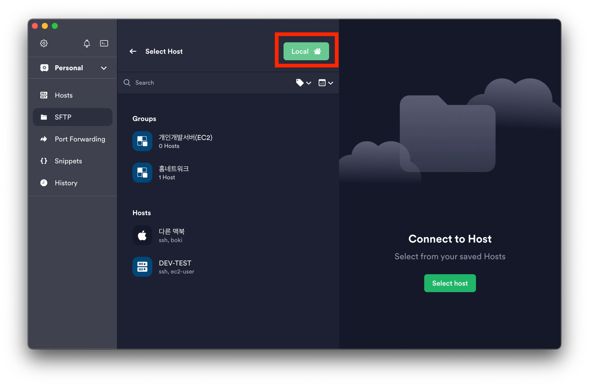Select SFTP in sidebar
The height and width of the screenshot is (386, 589).
click(x=63, y=117)
